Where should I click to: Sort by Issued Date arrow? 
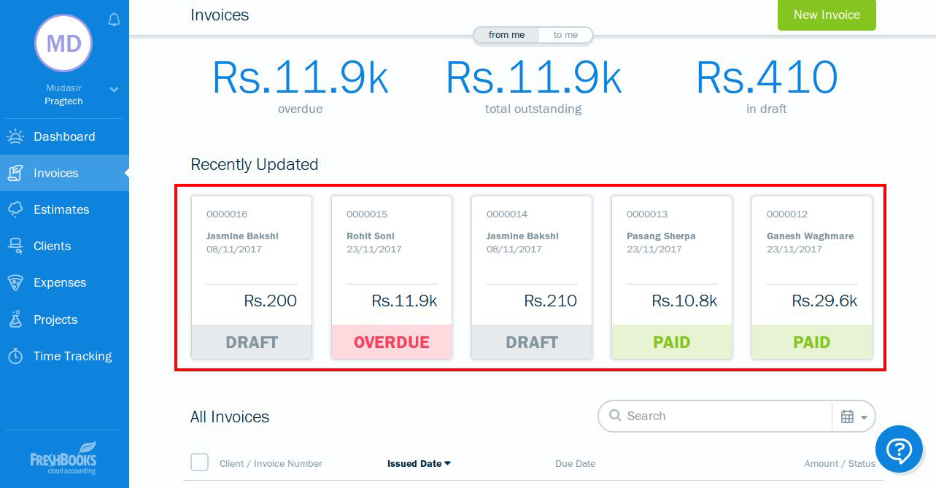click(447, 463)
